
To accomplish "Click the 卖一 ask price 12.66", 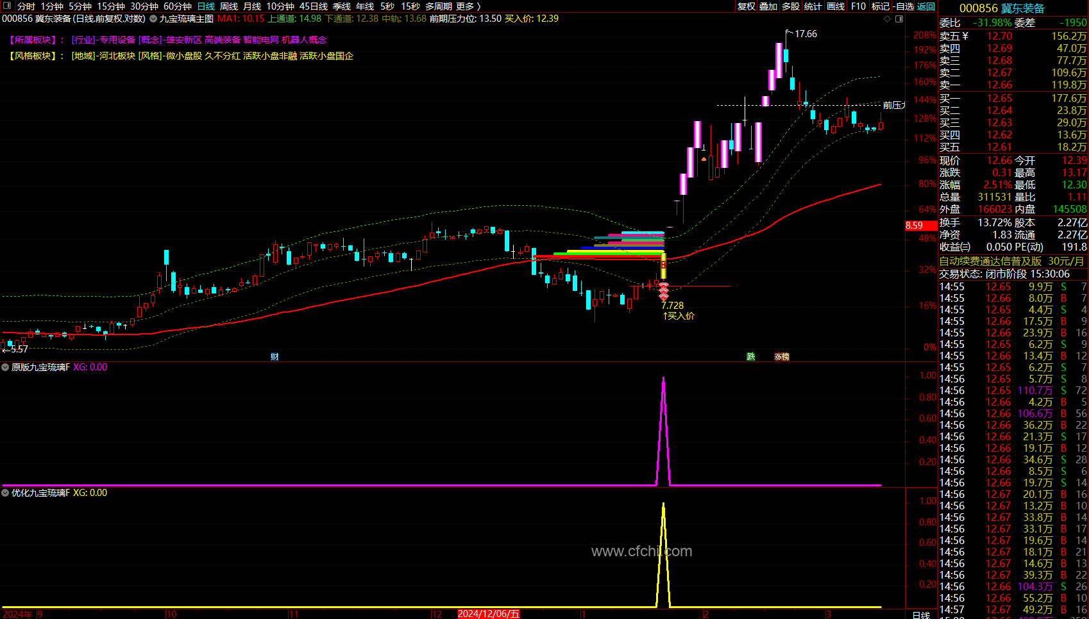I will click(999, 85).
